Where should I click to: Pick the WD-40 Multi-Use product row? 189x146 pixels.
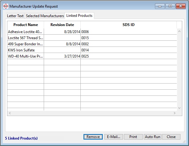(x=25, y=56)
